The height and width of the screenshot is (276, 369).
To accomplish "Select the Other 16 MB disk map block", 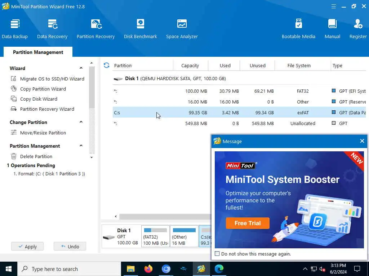I will point(184,236).
